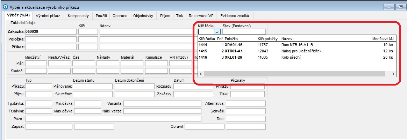
Task: Click the name Rám MTB 16 A1, B
Action: point(297,45)
